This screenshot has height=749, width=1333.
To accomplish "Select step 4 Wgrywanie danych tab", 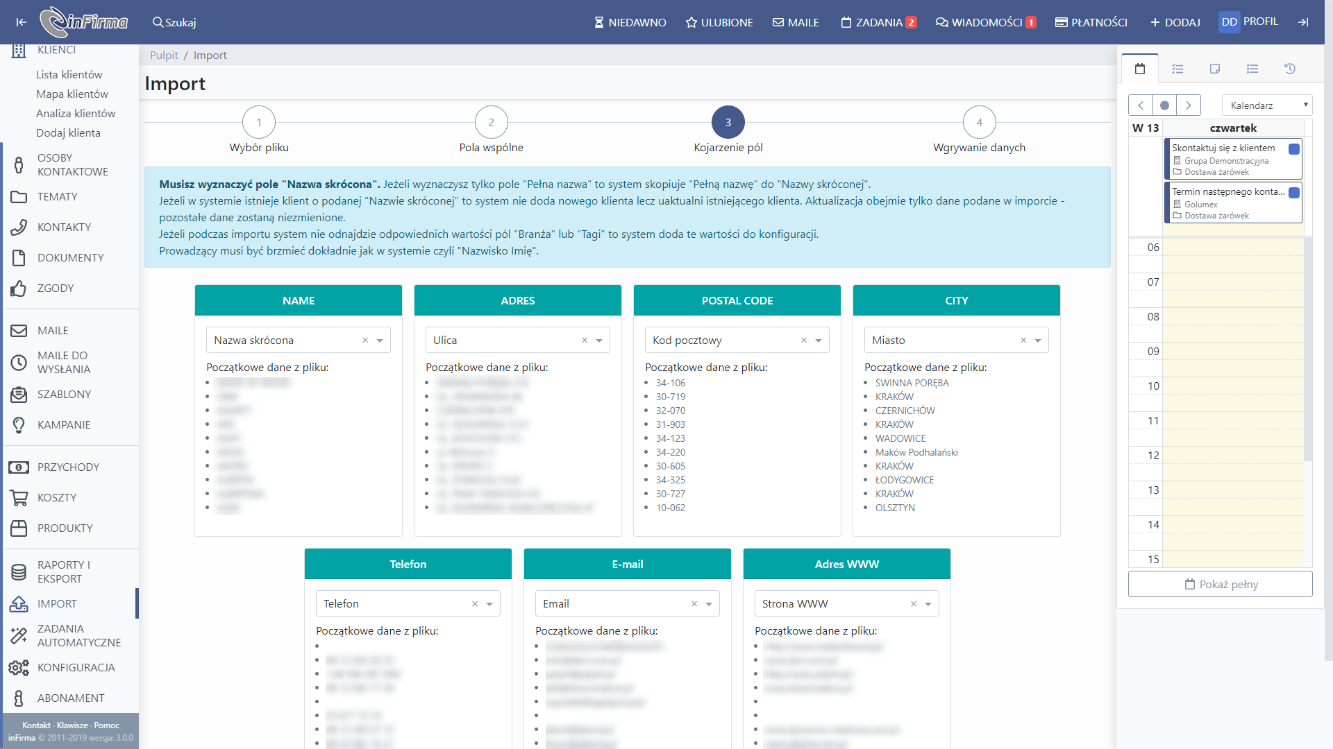I will 977,121.
